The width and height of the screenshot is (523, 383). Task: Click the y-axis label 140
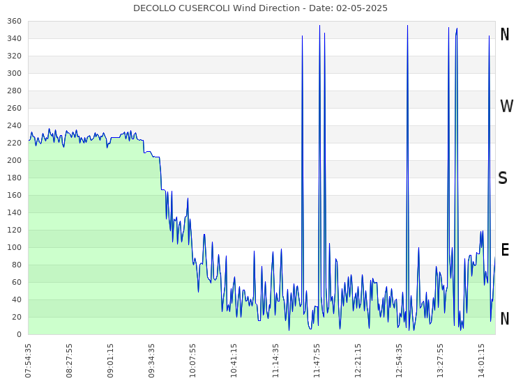(15, 212)
